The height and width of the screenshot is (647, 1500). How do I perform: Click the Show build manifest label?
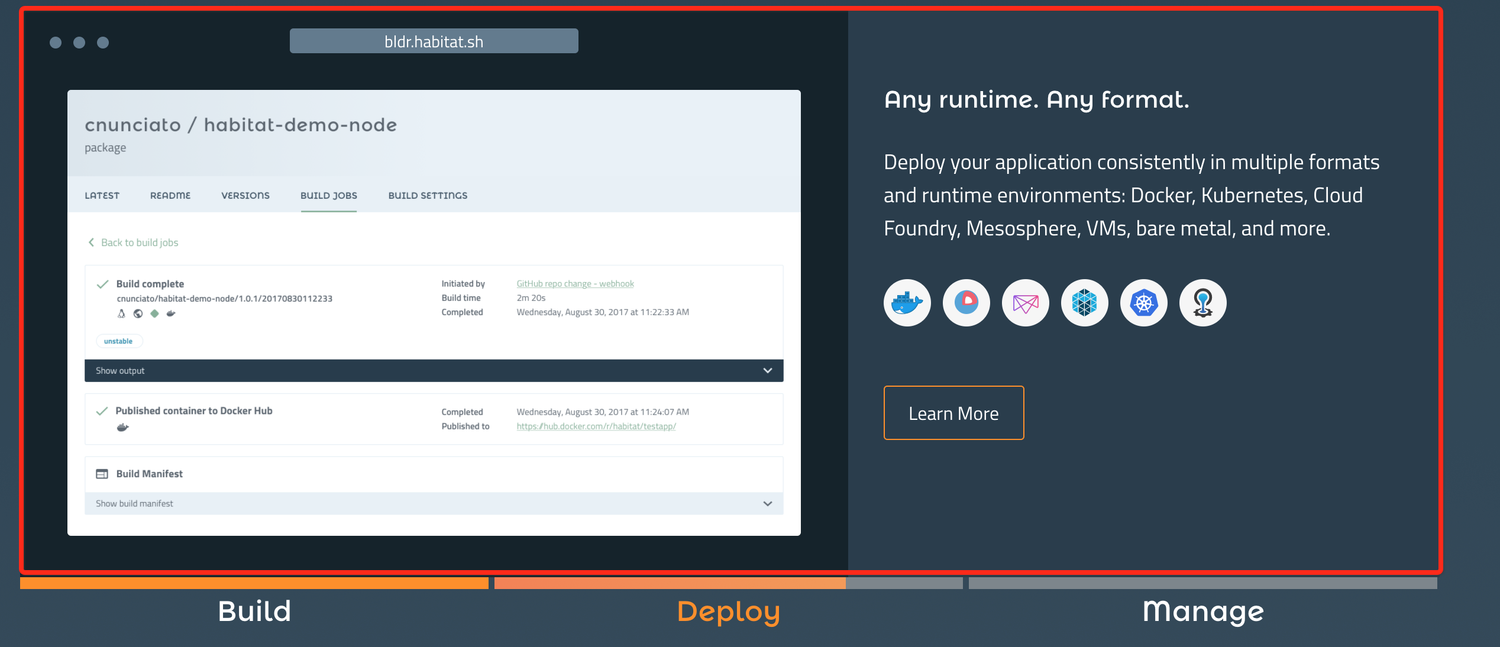point(134,504)
